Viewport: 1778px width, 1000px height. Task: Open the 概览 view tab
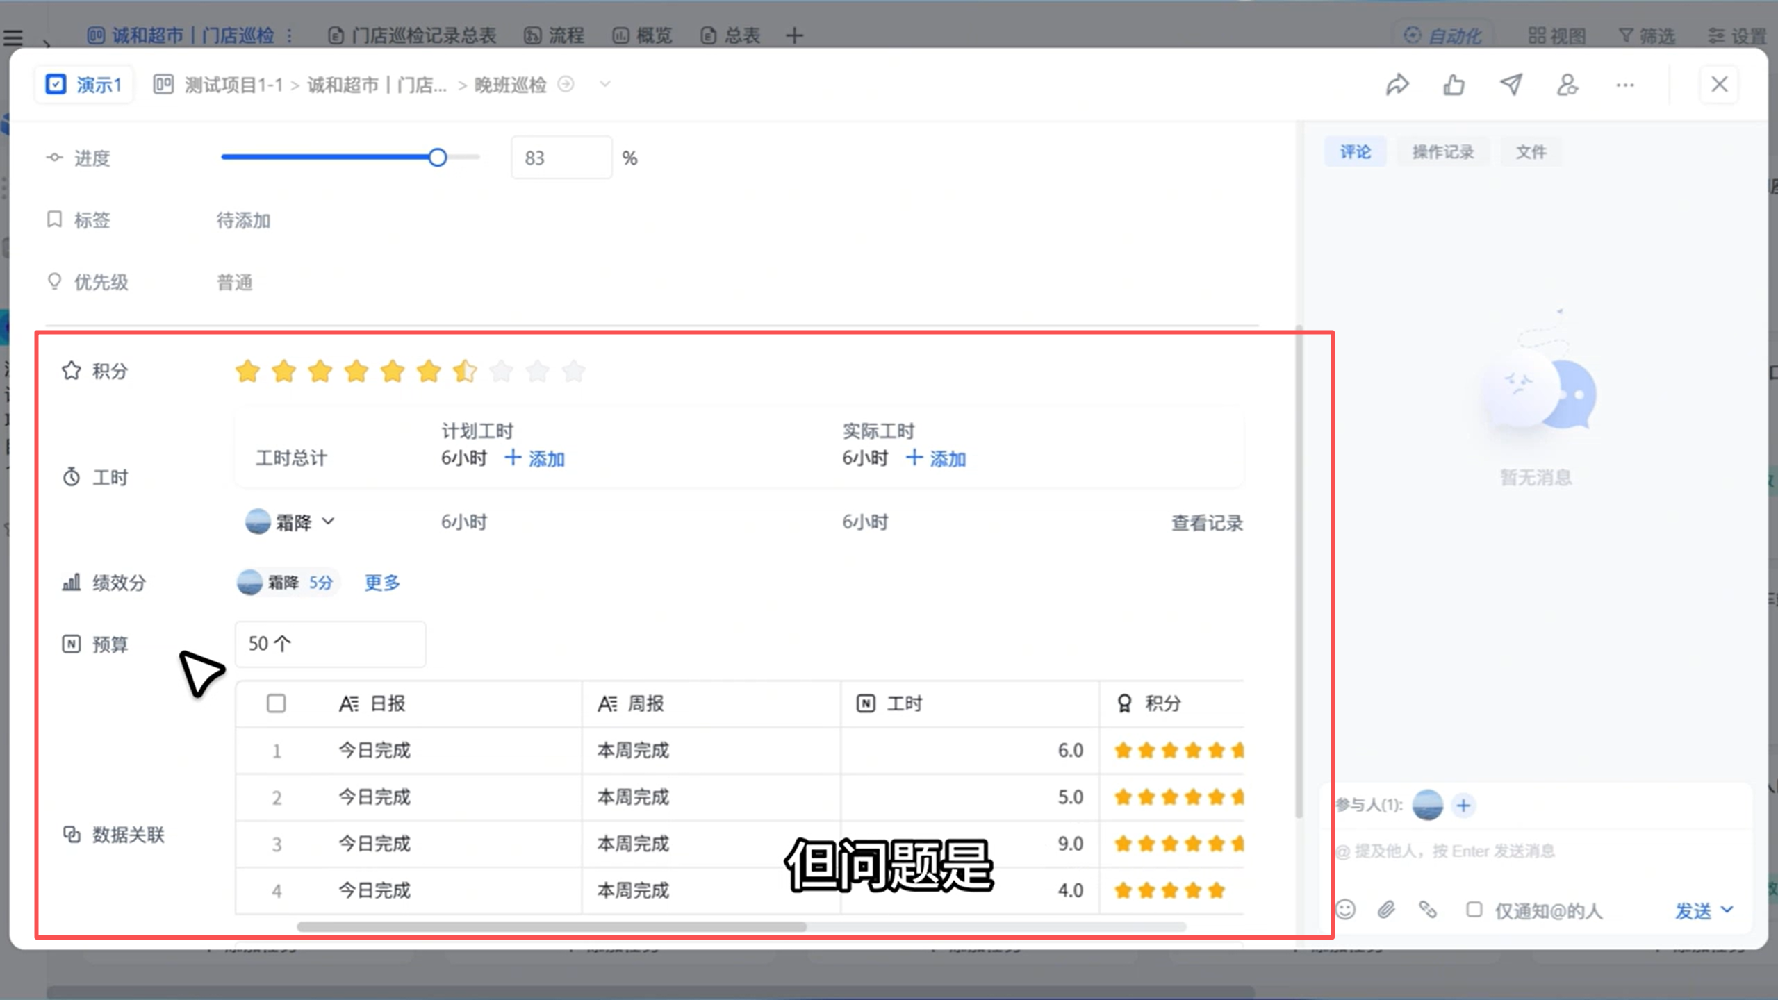[642, 35]
